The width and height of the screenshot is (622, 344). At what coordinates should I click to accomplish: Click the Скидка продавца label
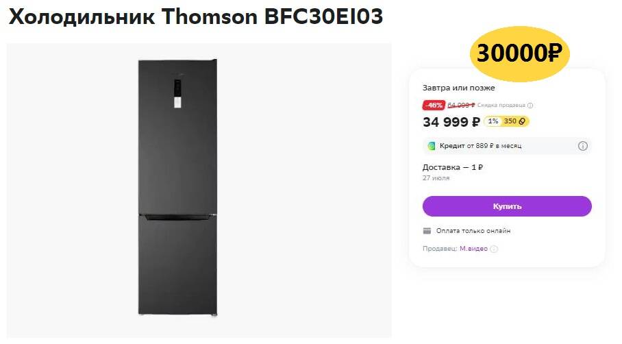tap(501, 106)
